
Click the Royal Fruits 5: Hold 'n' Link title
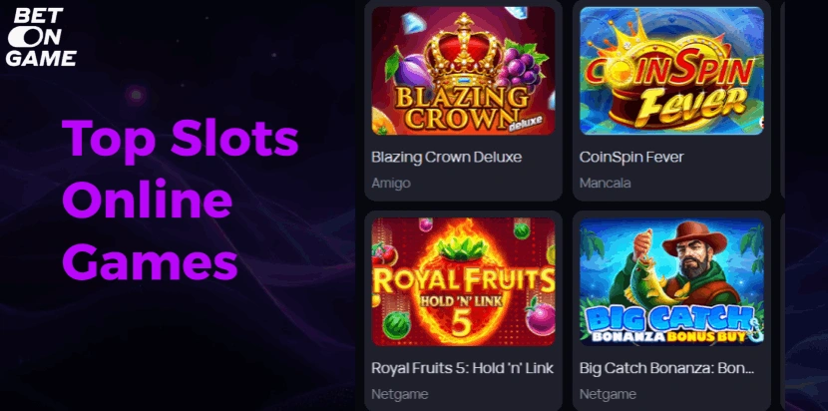pos(463,368)
